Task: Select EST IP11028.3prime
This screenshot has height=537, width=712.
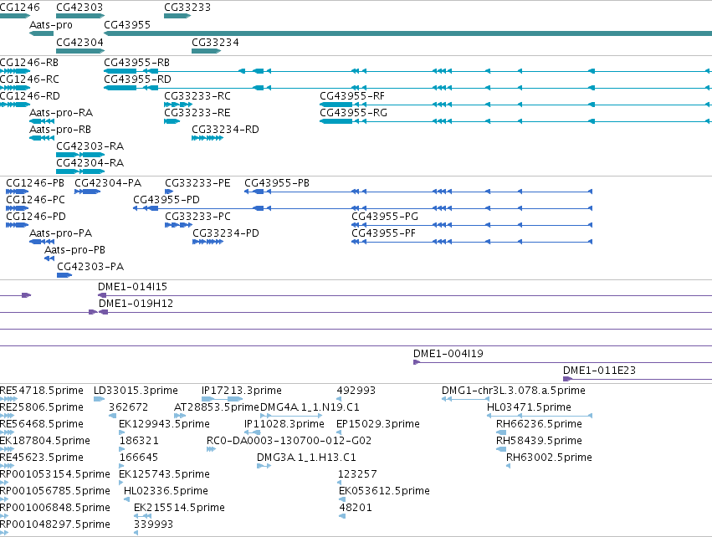Action: [284, 424]
